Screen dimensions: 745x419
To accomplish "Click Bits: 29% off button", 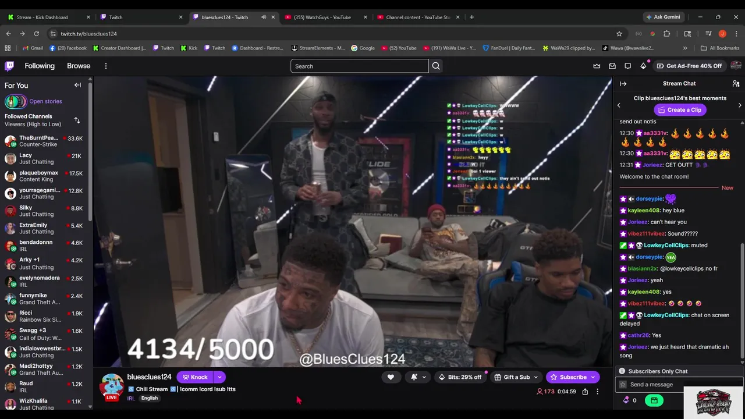I will pyautogui.click(x=460, y=377).
